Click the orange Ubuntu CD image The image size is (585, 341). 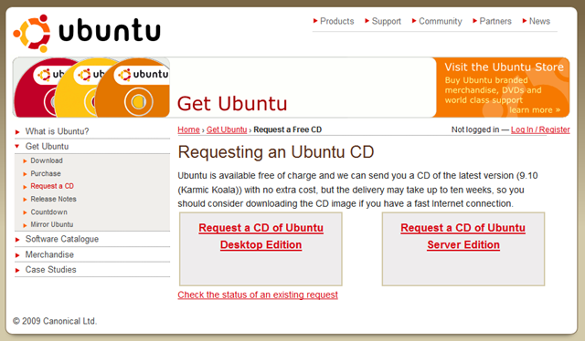[133, 88]
